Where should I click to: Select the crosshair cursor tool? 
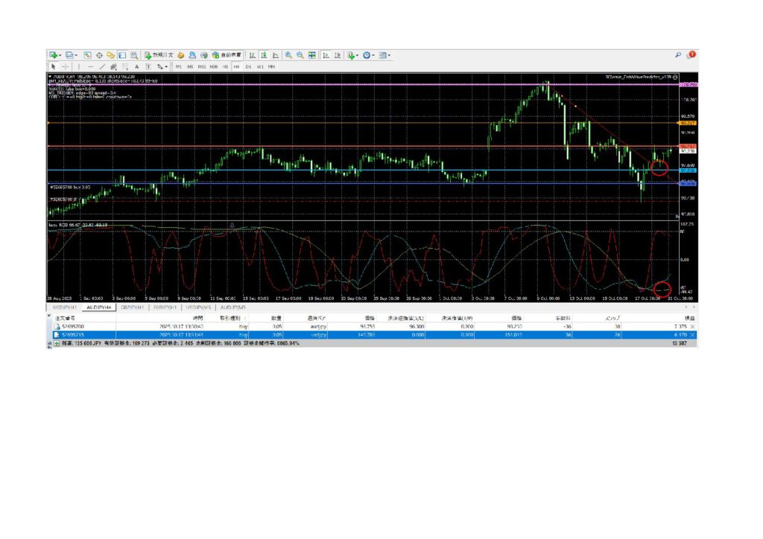[x=65, y=66]
